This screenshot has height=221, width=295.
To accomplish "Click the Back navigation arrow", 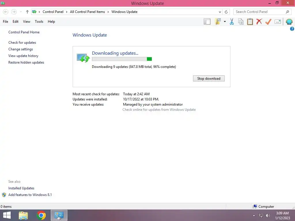I will pos(6,12).
